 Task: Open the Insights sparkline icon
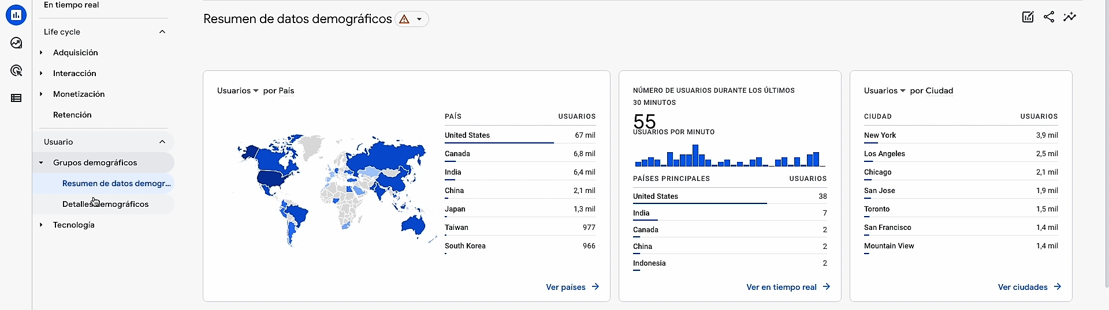pos(1070,17)
